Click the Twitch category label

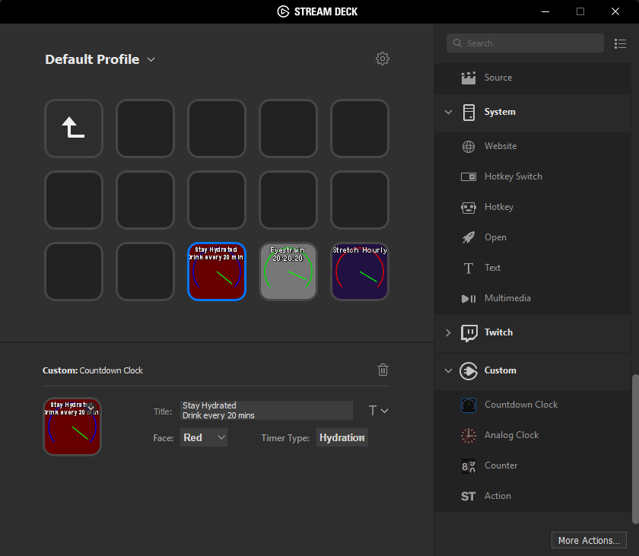pyautogui.click(x=498, y=332)
